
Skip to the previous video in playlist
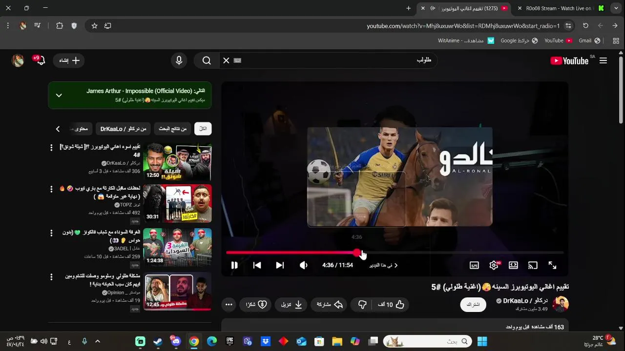[x=257, y=265]
